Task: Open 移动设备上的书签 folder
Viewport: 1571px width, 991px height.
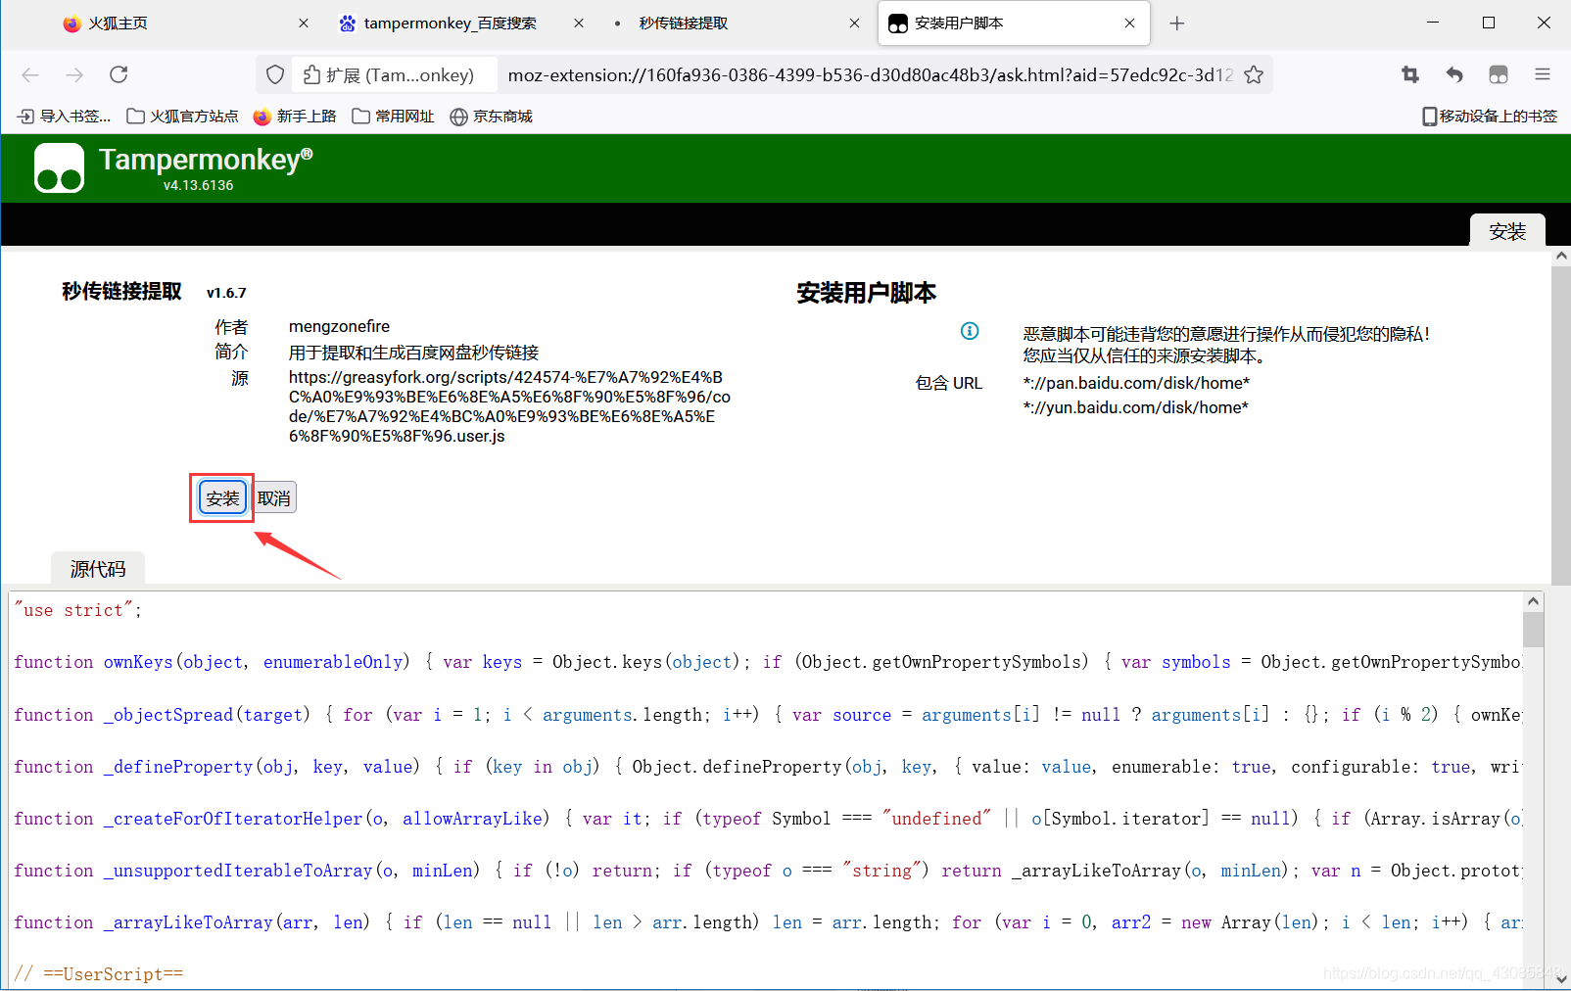Action: (1490, 117)
